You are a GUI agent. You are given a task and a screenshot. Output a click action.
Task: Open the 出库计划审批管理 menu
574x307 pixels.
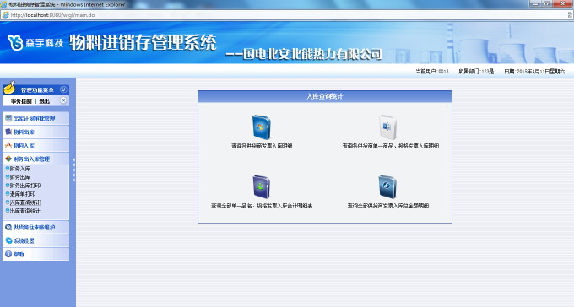35,118
